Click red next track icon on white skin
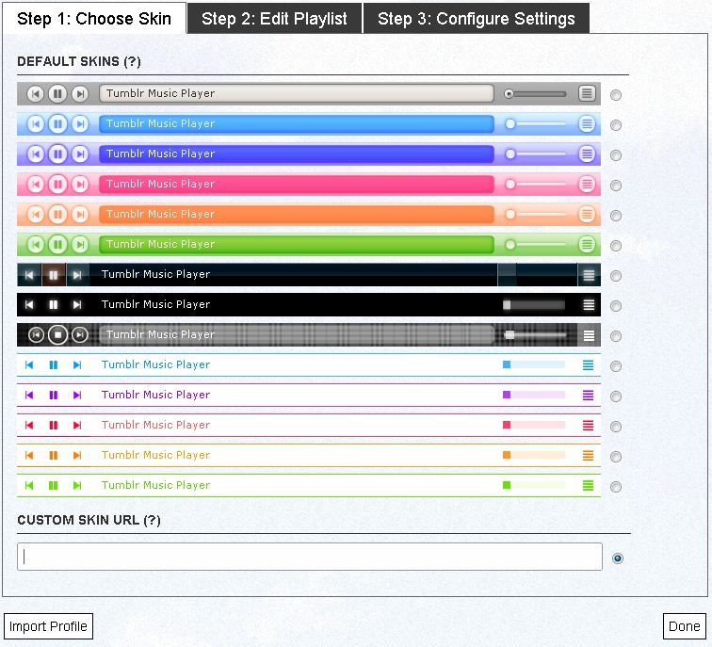The image size is (712, 647). pos(77,425)
